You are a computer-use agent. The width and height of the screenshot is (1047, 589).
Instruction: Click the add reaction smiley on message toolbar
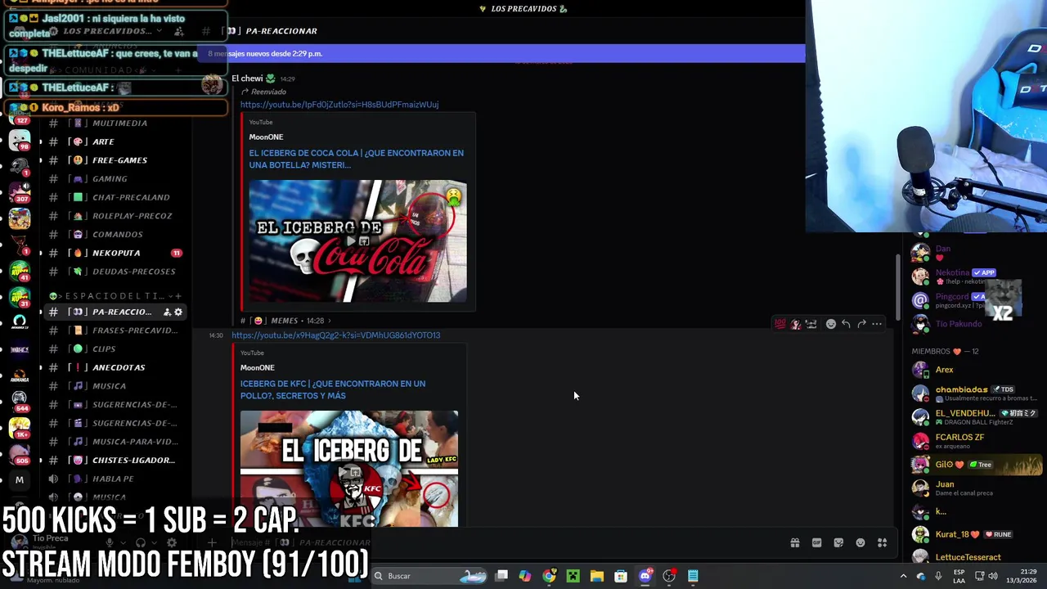pyautogui.click(x=831, y=324)
